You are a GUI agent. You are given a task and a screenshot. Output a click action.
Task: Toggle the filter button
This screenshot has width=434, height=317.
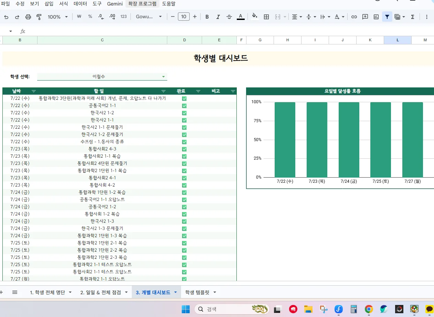[x=387, y=17]
